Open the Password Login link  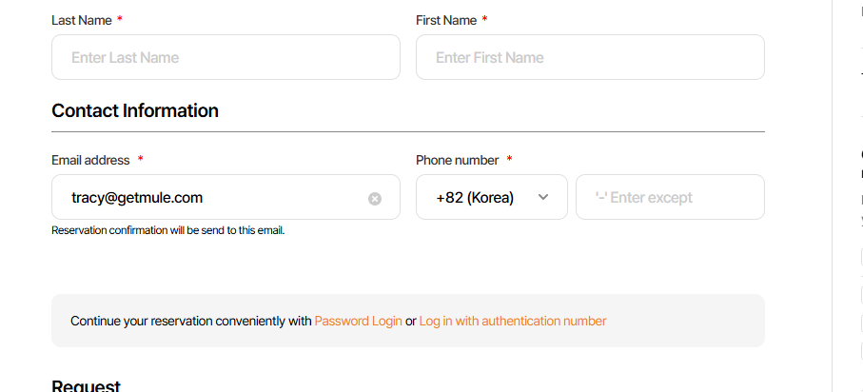click(x=358, y=321)
